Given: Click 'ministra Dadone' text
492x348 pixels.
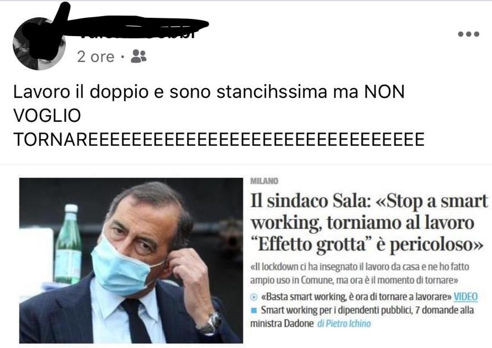Looking at the screenshot, I should 282,324.
